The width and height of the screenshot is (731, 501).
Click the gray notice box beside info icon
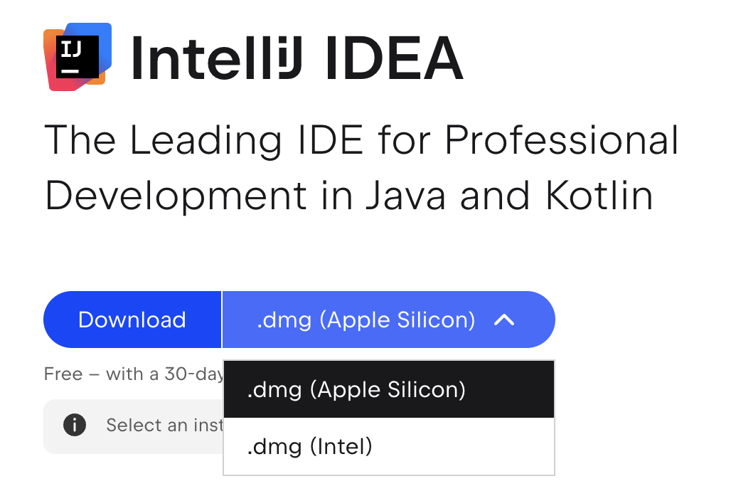coord(134,426)
